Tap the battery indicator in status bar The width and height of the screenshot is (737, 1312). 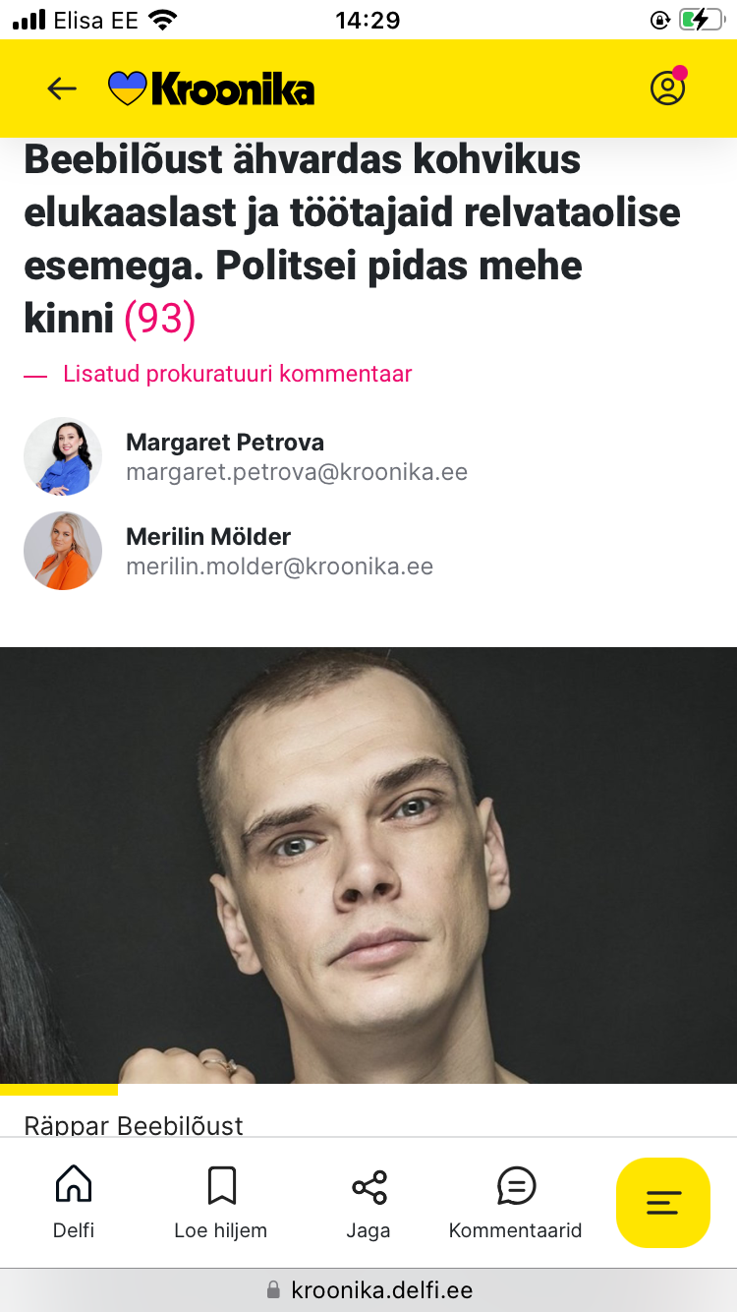click(x=701, y=20)
